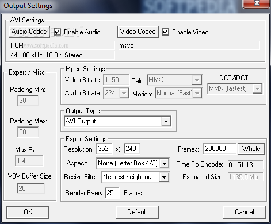Click the Expert / Misc group label

(27, 72)
